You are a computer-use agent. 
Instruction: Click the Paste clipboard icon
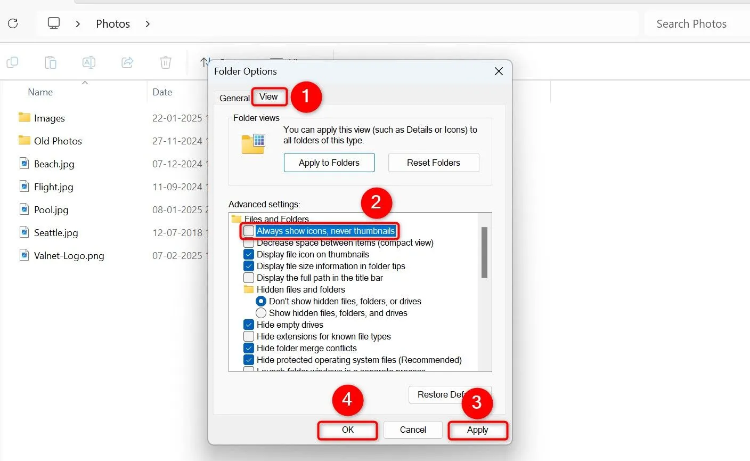click(x=51, y=62)
